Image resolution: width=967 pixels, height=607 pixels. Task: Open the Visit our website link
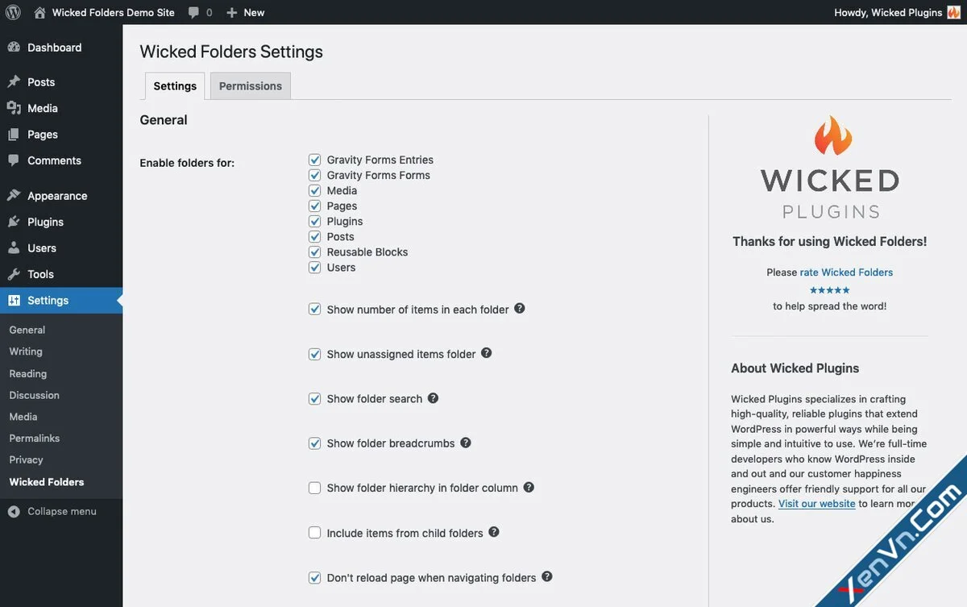tap(816, 504)
